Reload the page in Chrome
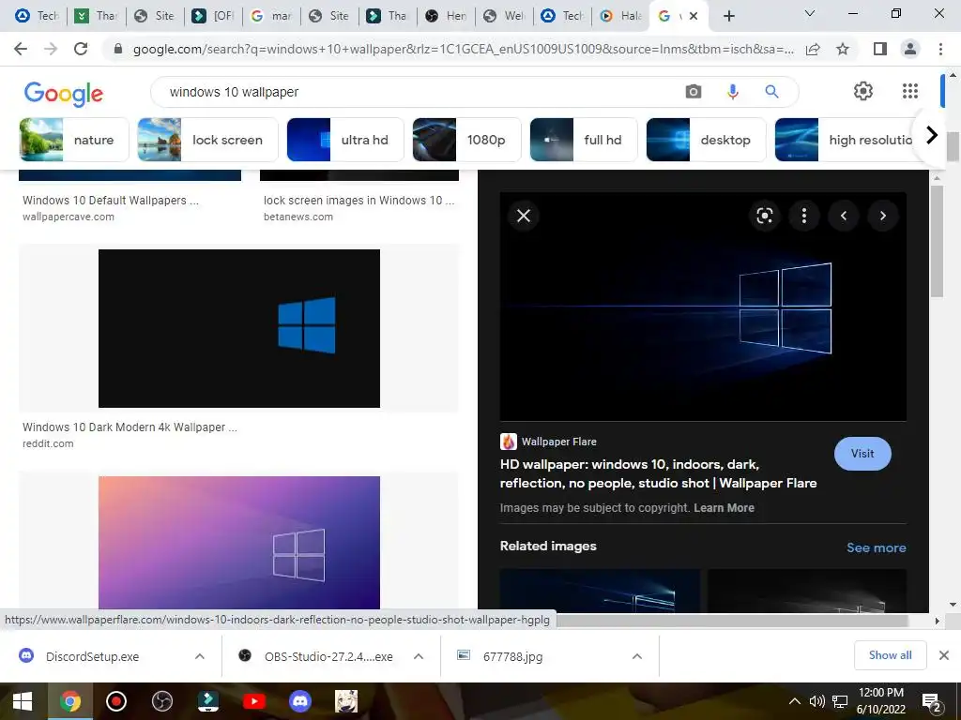Viewport: 961px width, 720px height. coord(81,49)
